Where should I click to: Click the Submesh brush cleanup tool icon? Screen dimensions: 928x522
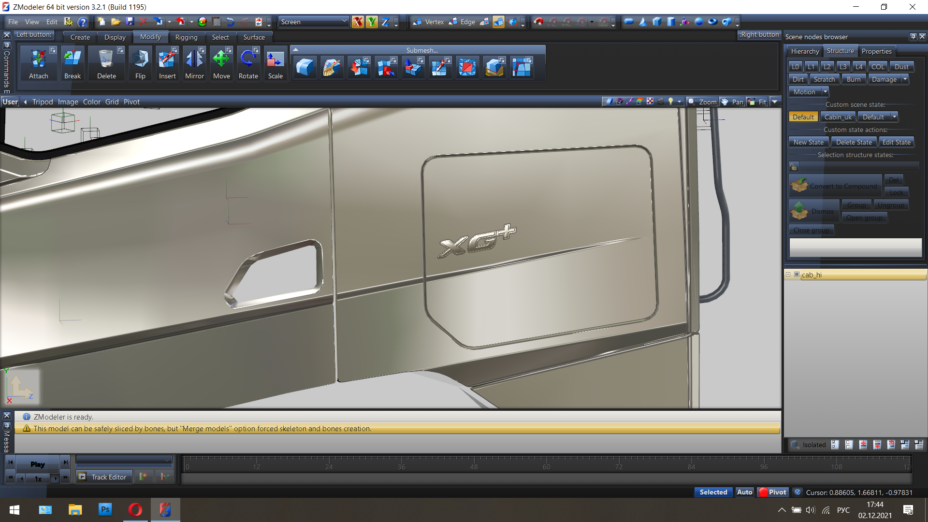[x=332, y=67]
